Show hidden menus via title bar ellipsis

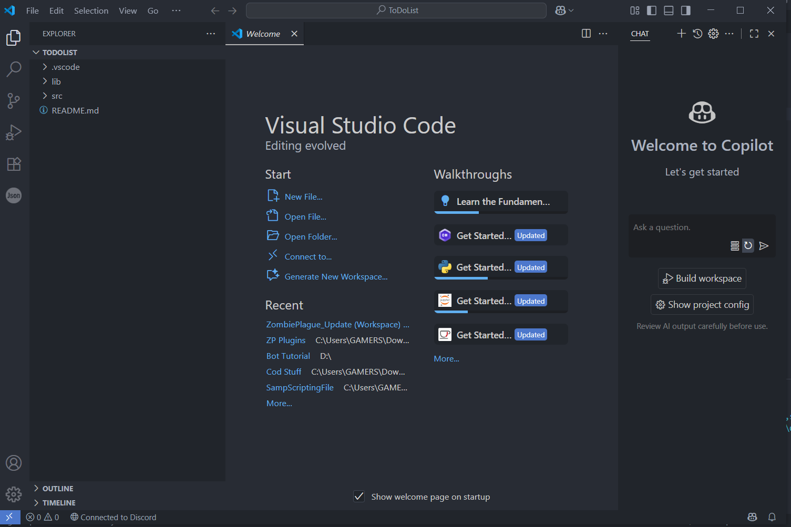177,11
